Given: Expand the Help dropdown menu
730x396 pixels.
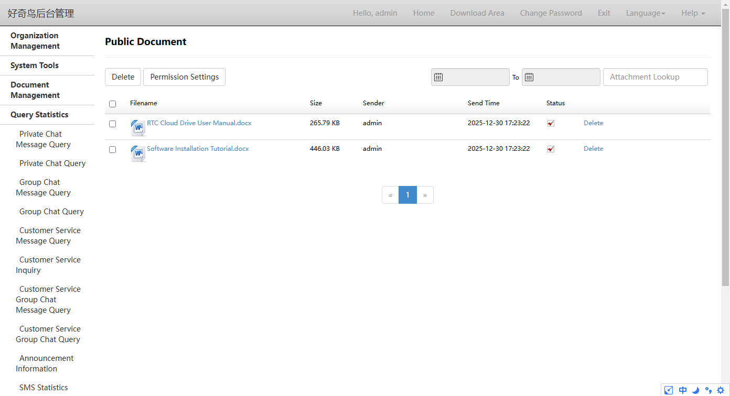Looking at the screenshot, I should click(x=693, y=13).
